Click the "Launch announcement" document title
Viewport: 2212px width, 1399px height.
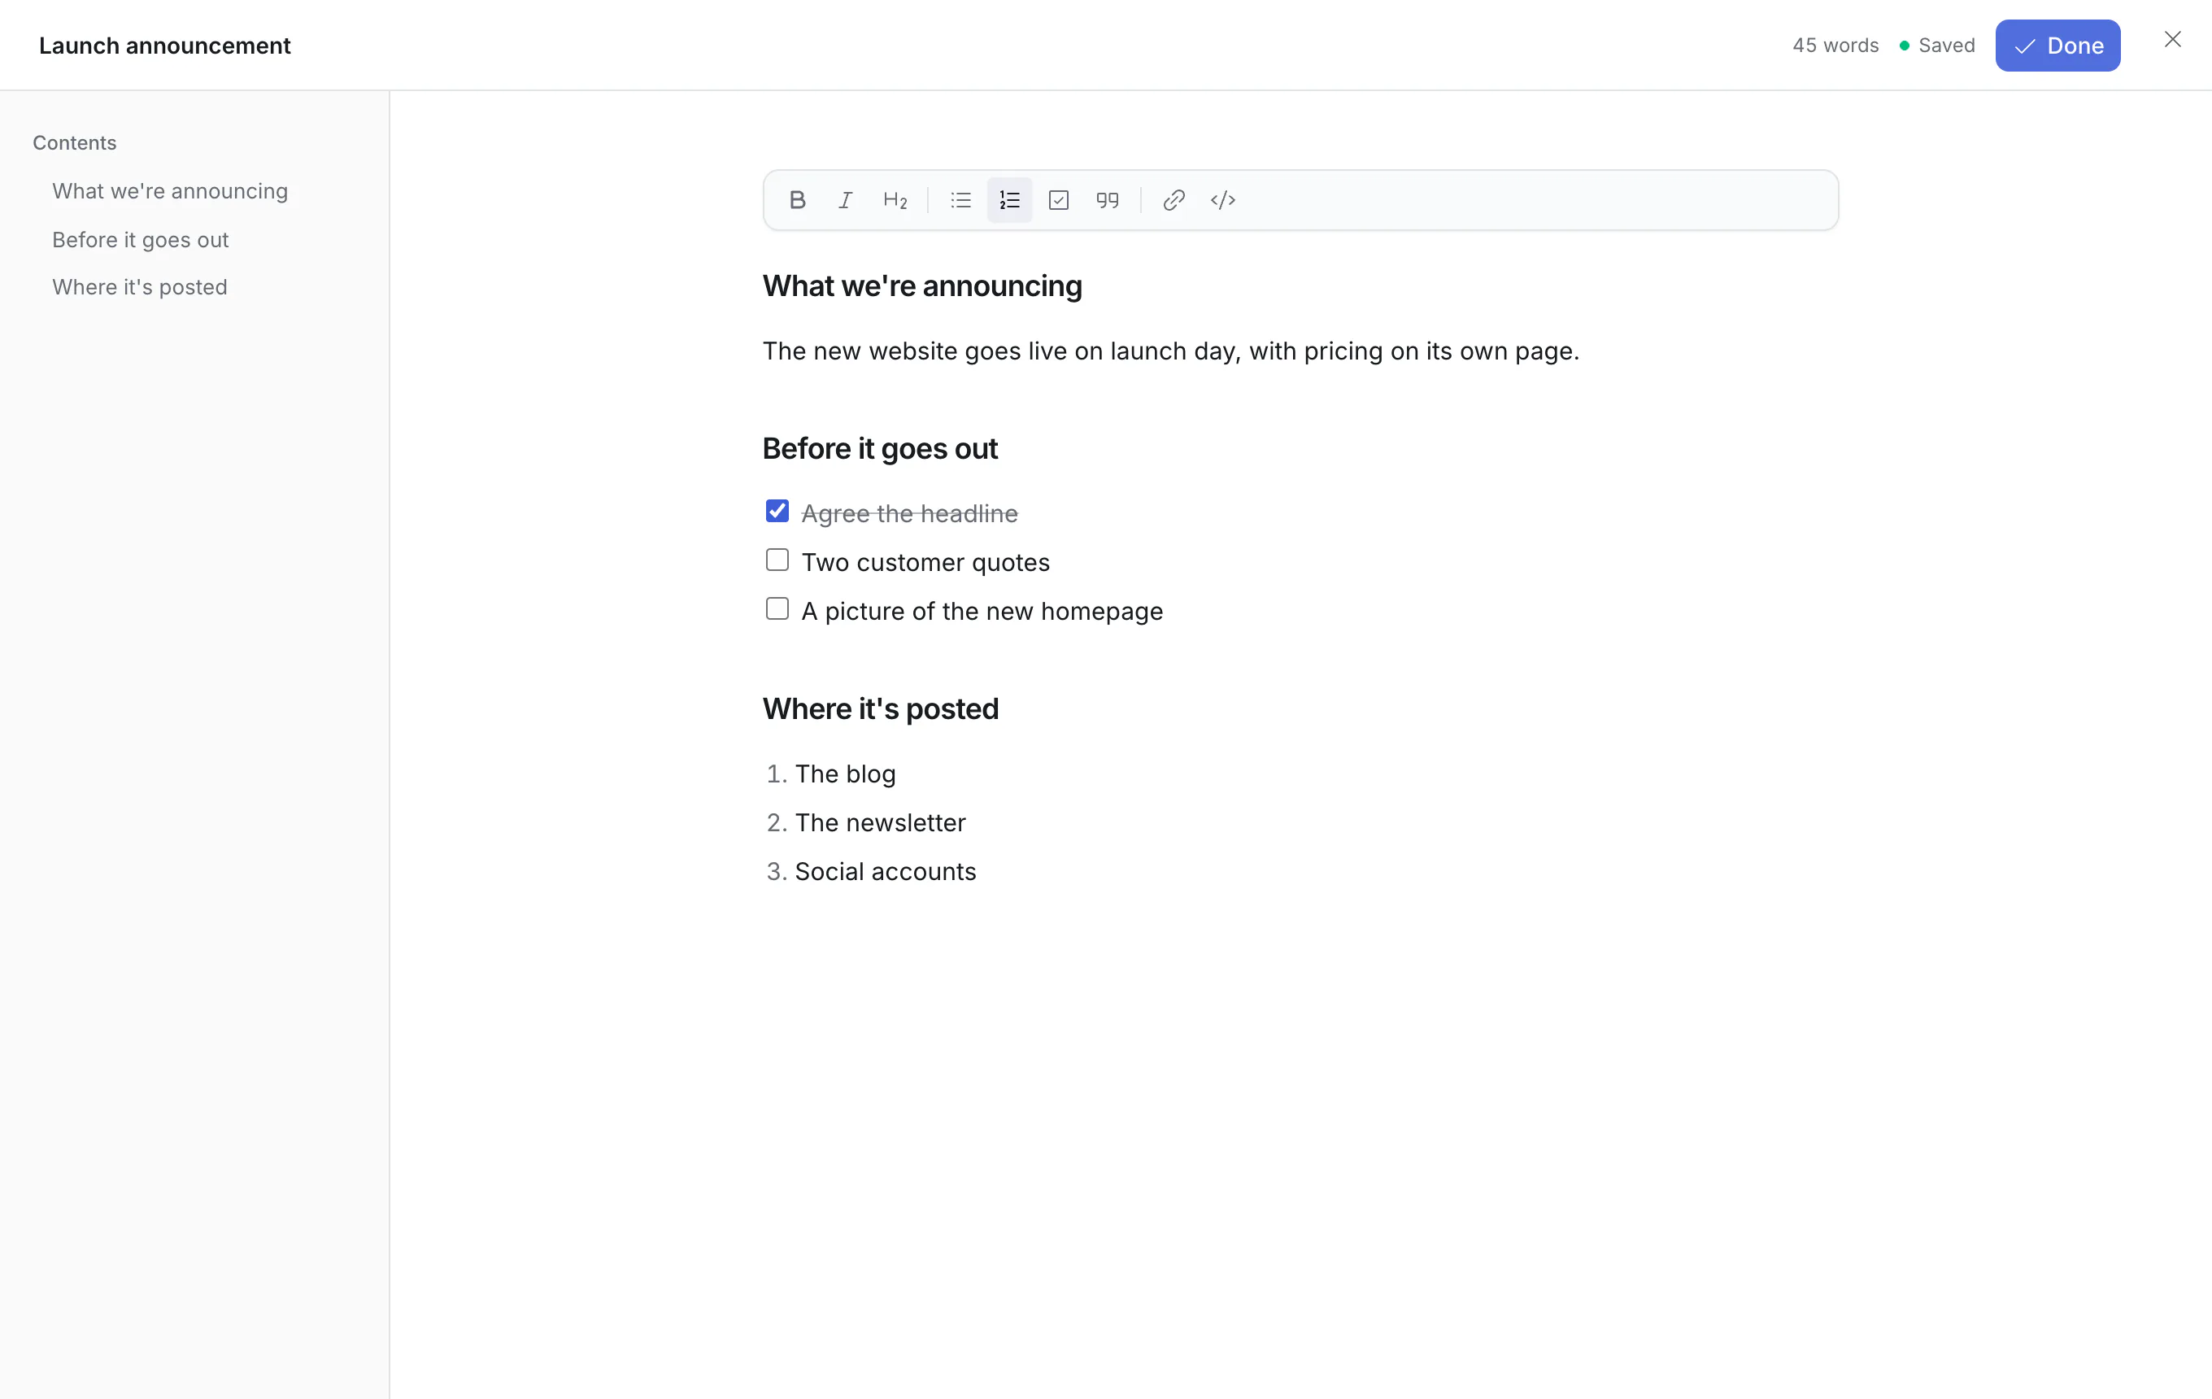tap(164, 45)
